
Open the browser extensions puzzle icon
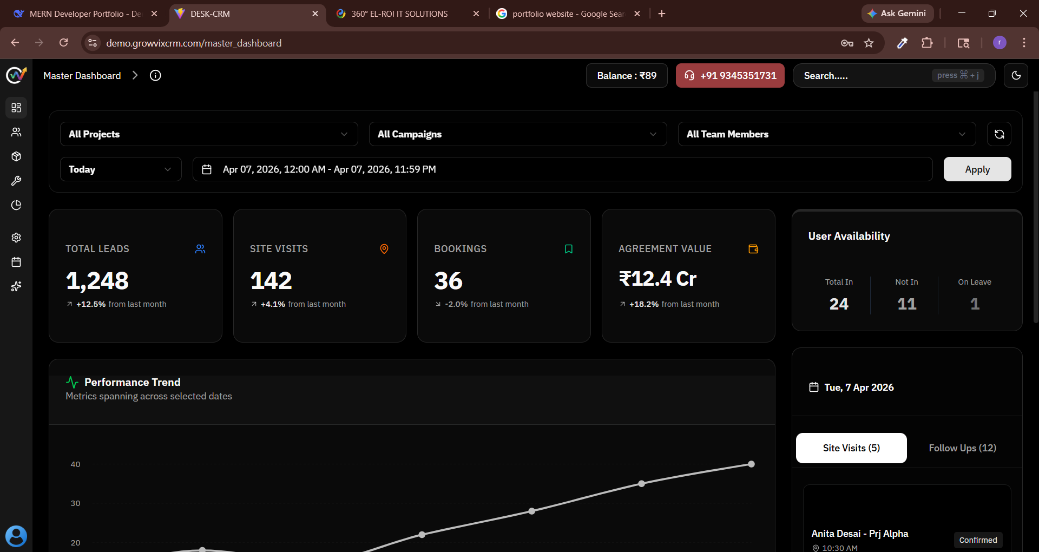(x=927, y=43)
